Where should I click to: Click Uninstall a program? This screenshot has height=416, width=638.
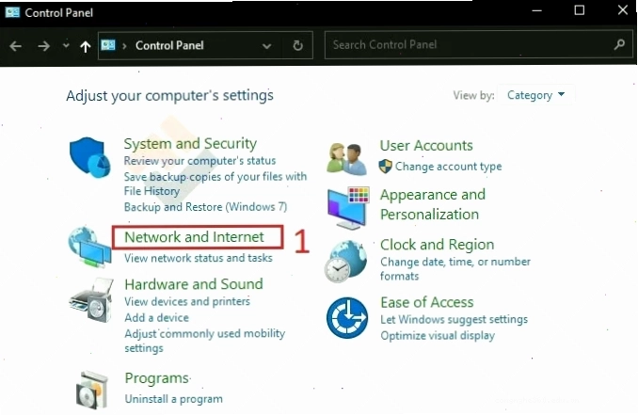[174, 399]
